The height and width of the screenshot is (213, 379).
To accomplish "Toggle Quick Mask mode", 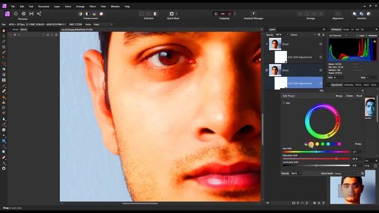I will (171, 14).
